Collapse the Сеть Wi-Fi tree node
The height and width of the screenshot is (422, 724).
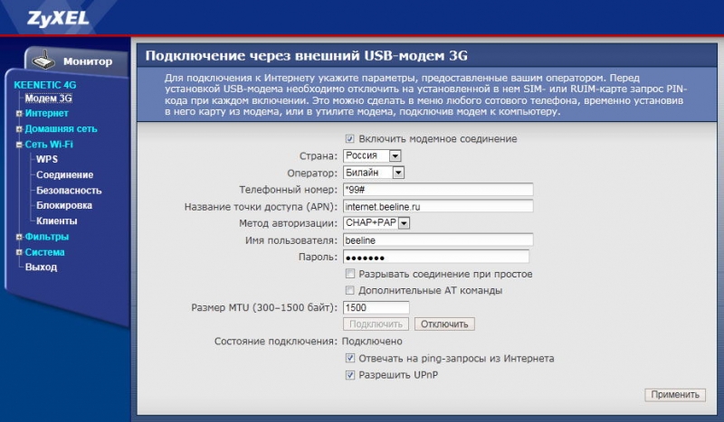19,145
